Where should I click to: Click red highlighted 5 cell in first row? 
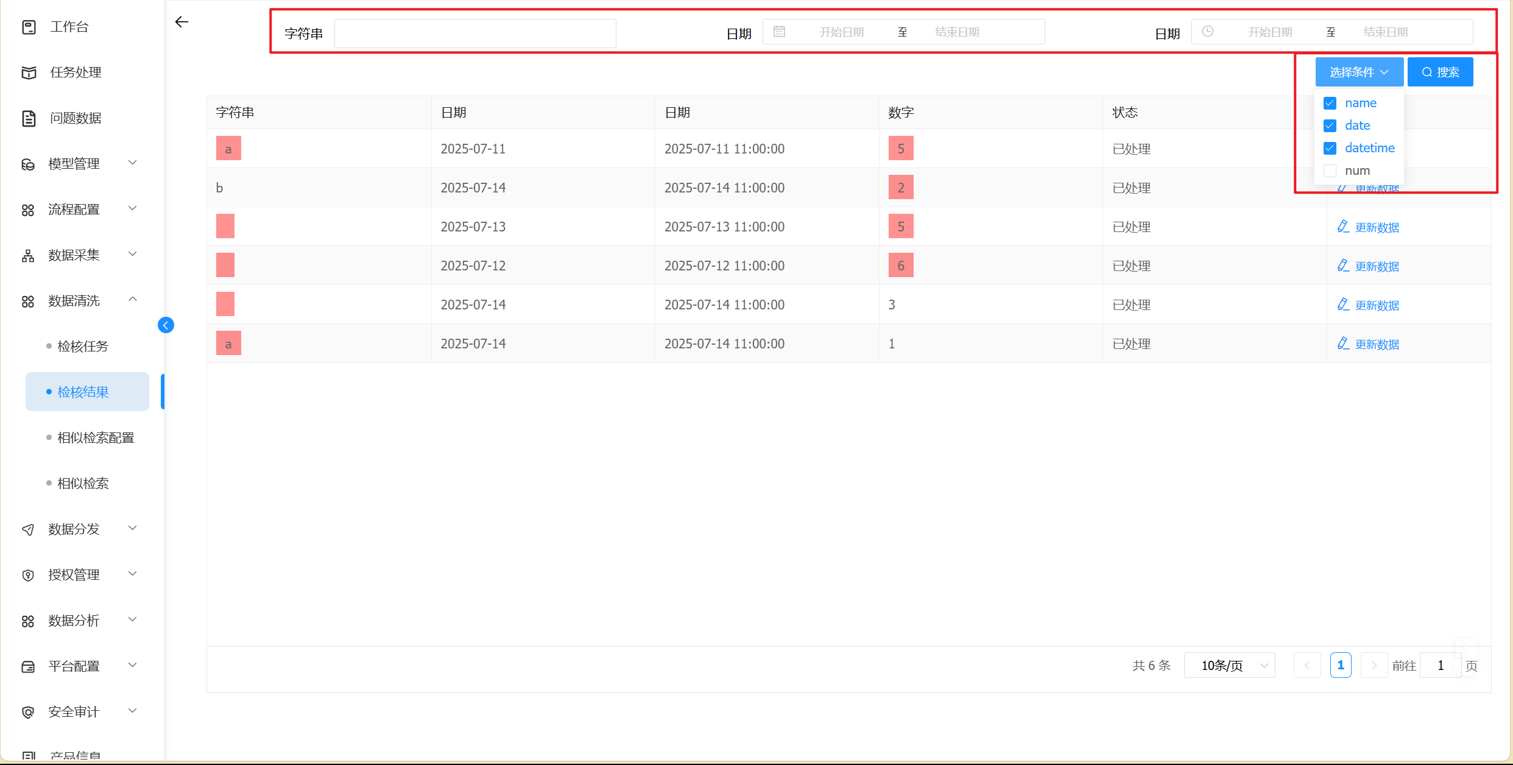click(x=900, y=149)
